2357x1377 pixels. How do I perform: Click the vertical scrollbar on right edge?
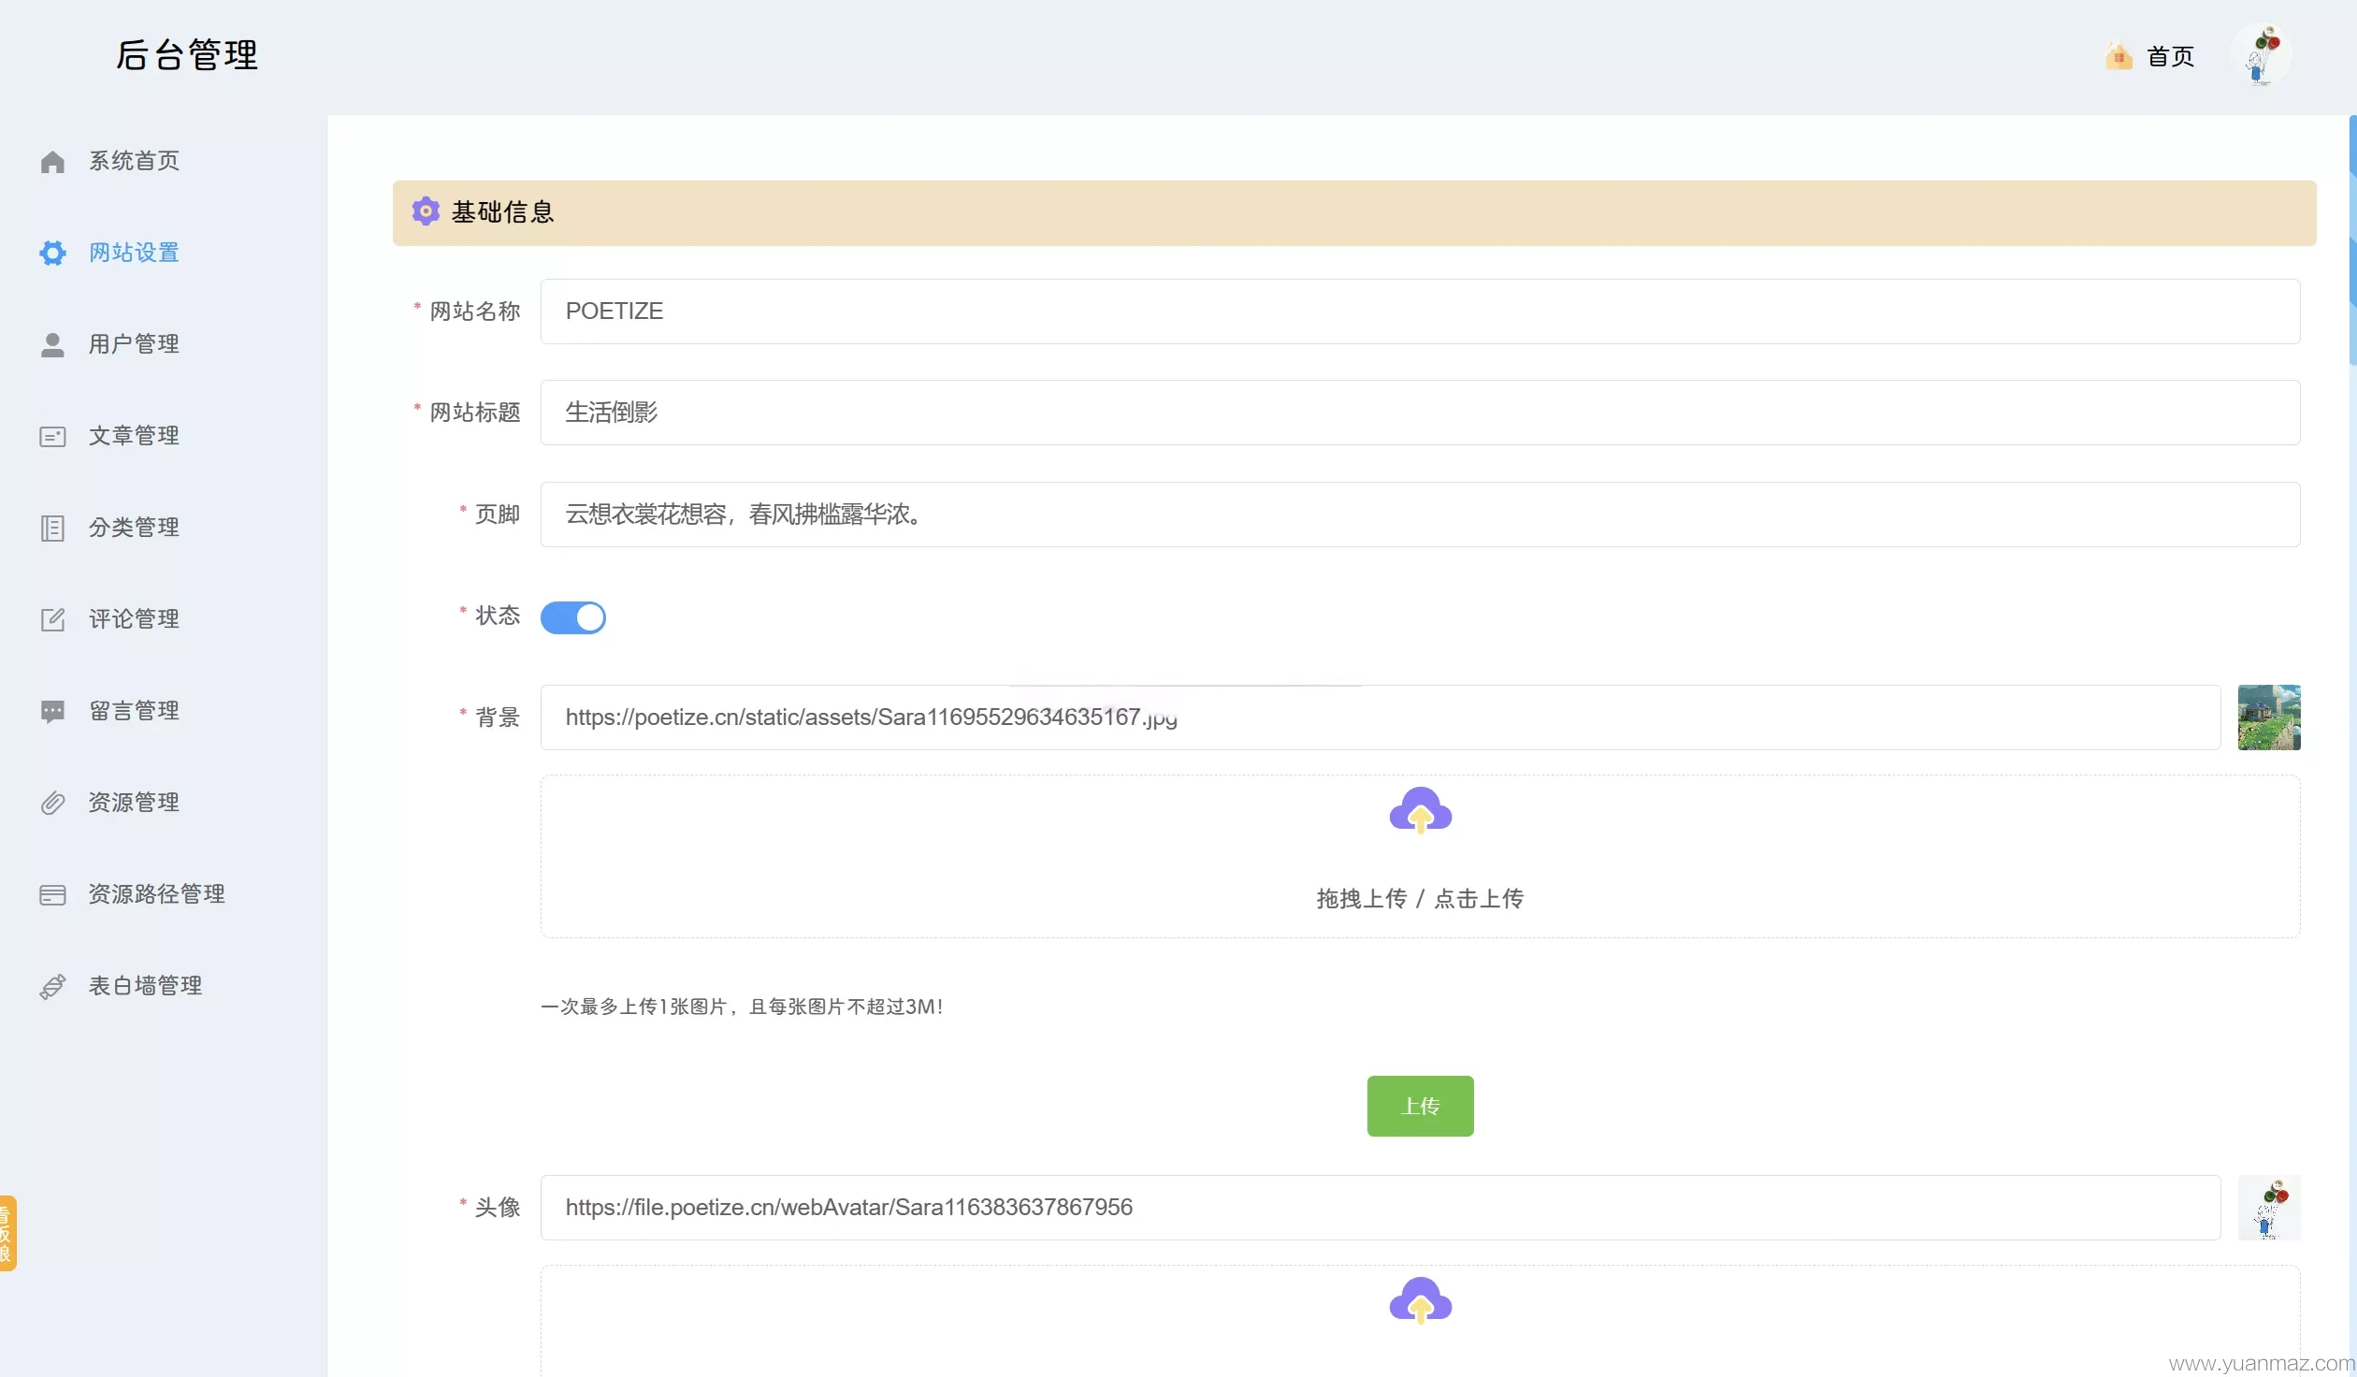click(2352, 239)
